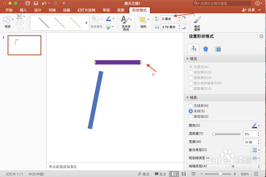Open the Dash type (短划线类型) dropdown

255,158
